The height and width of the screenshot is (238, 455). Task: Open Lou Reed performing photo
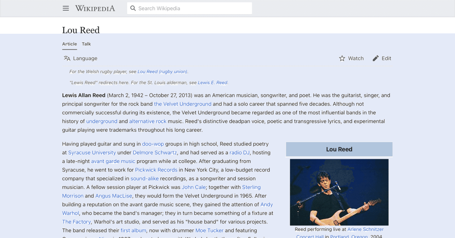click(339, 192)
